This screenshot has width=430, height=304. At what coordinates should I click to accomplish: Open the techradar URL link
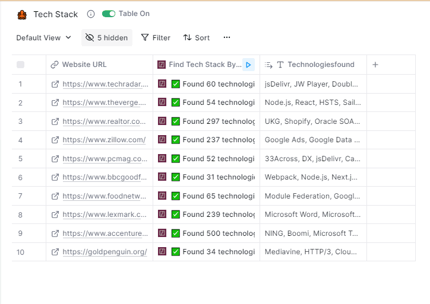point(105,84)
